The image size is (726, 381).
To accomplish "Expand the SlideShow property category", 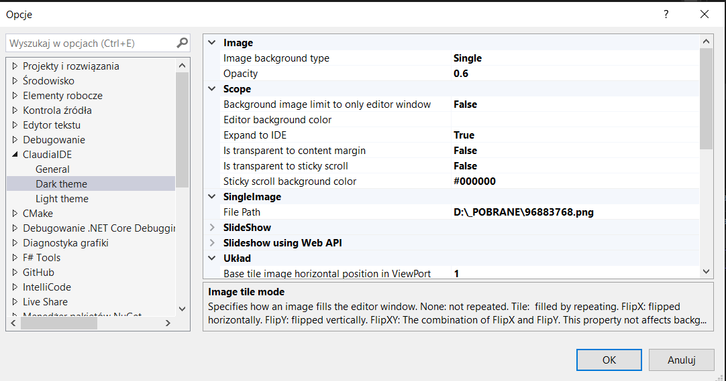I will pos(213,228).
